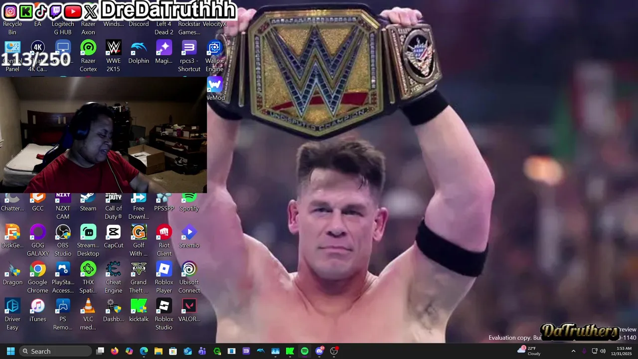Select the Streamlabs Desktop icon
638x359 pixels.
pyautogui.click(x=88, y=232)
